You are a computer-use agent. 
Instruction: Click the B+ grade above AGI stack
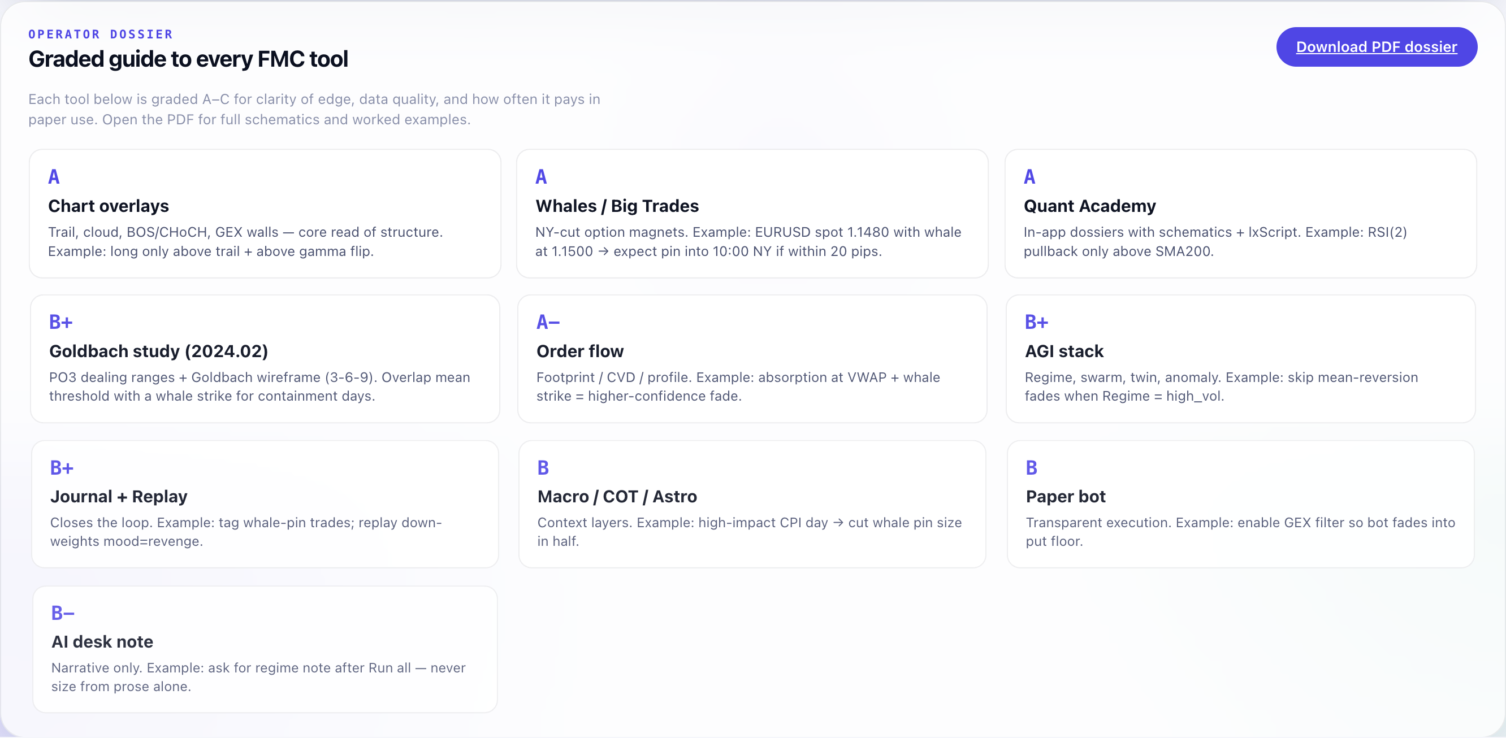tap(1037, 322)
